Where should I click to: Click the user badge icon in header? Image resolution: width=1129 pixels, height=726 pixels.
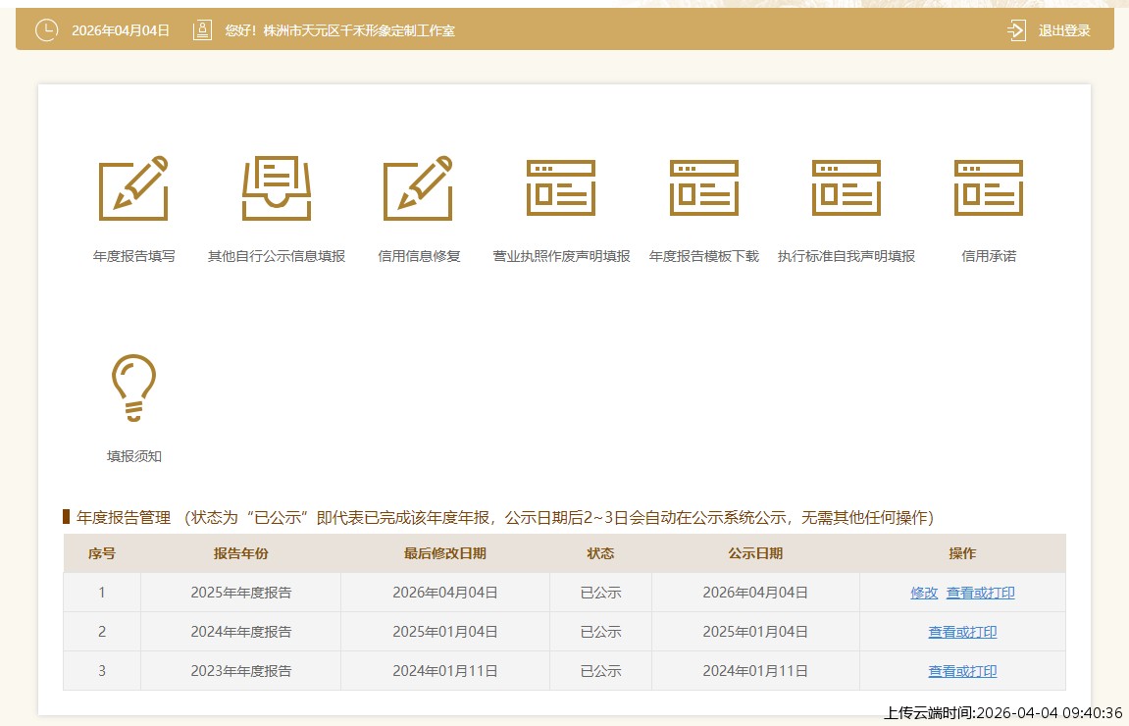(202, 30)
